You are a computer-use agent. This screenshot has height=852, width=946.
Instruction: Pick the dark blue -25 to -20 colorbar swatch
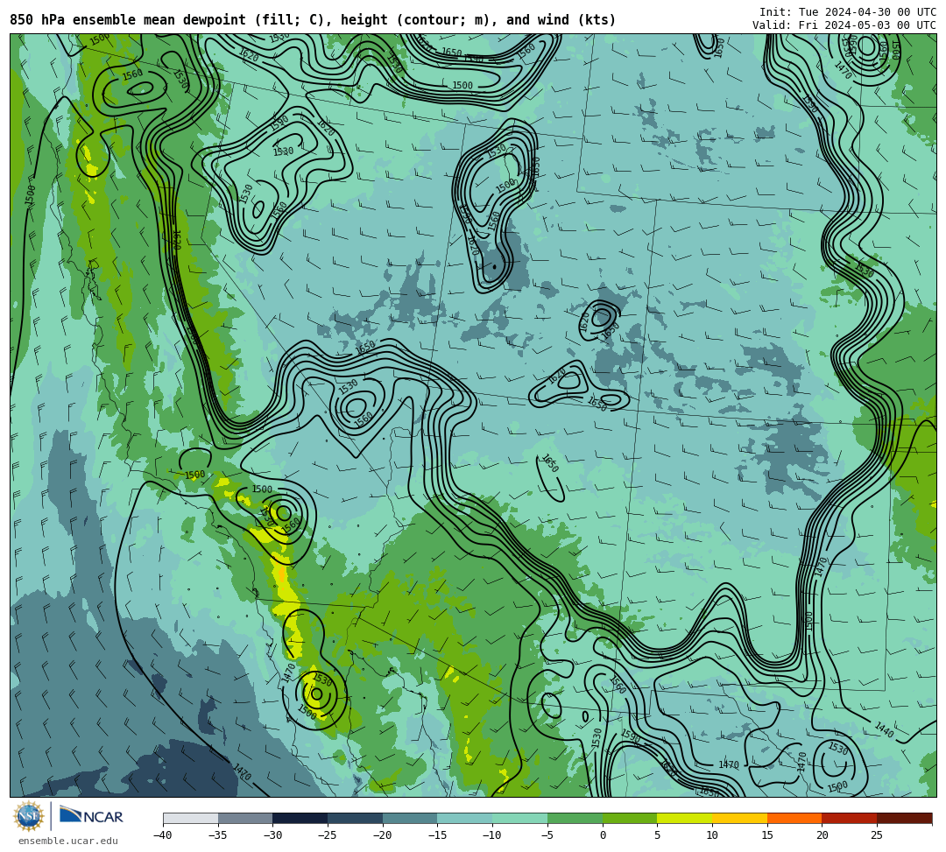click(x=356, y=818)
